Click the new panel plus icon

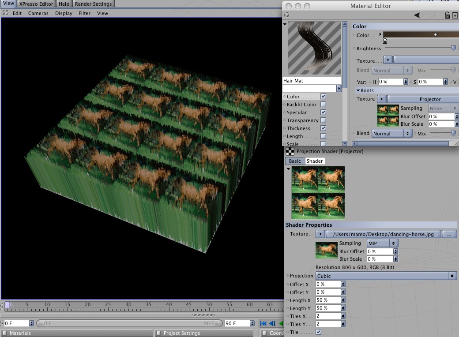455,15
